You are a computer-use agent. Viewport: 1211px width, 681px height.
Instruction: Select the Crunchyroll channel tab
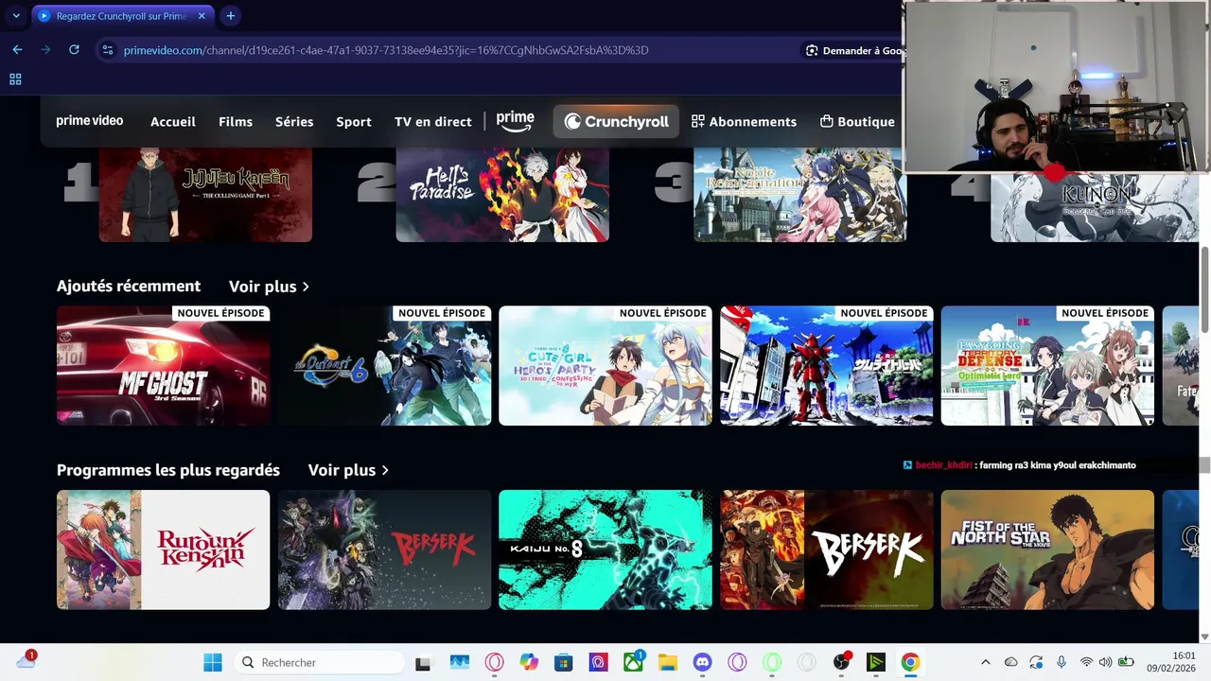616,121
